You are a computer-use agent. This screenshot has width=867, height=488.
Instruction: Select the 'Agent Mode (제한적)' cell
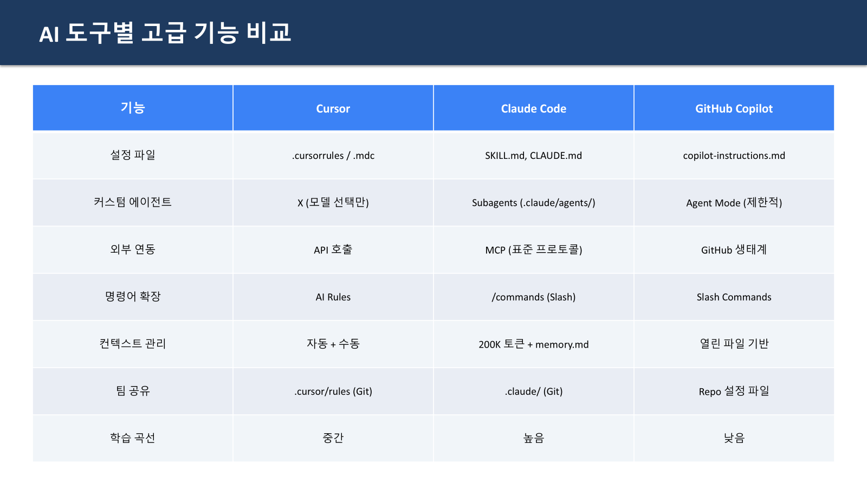pos(734,202)
